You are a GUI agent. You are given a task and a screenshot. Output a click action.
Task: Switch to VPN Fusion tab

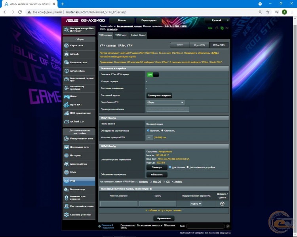point(121,35)
